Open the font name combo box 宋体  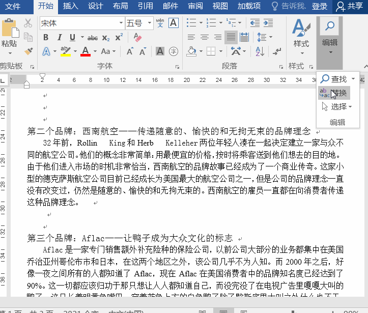(82, 23)
